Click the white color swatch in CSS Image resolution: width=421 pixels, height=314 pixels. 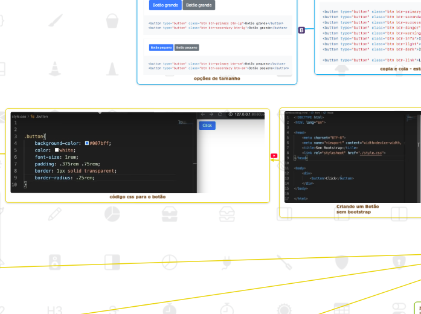tap(57, 150)
